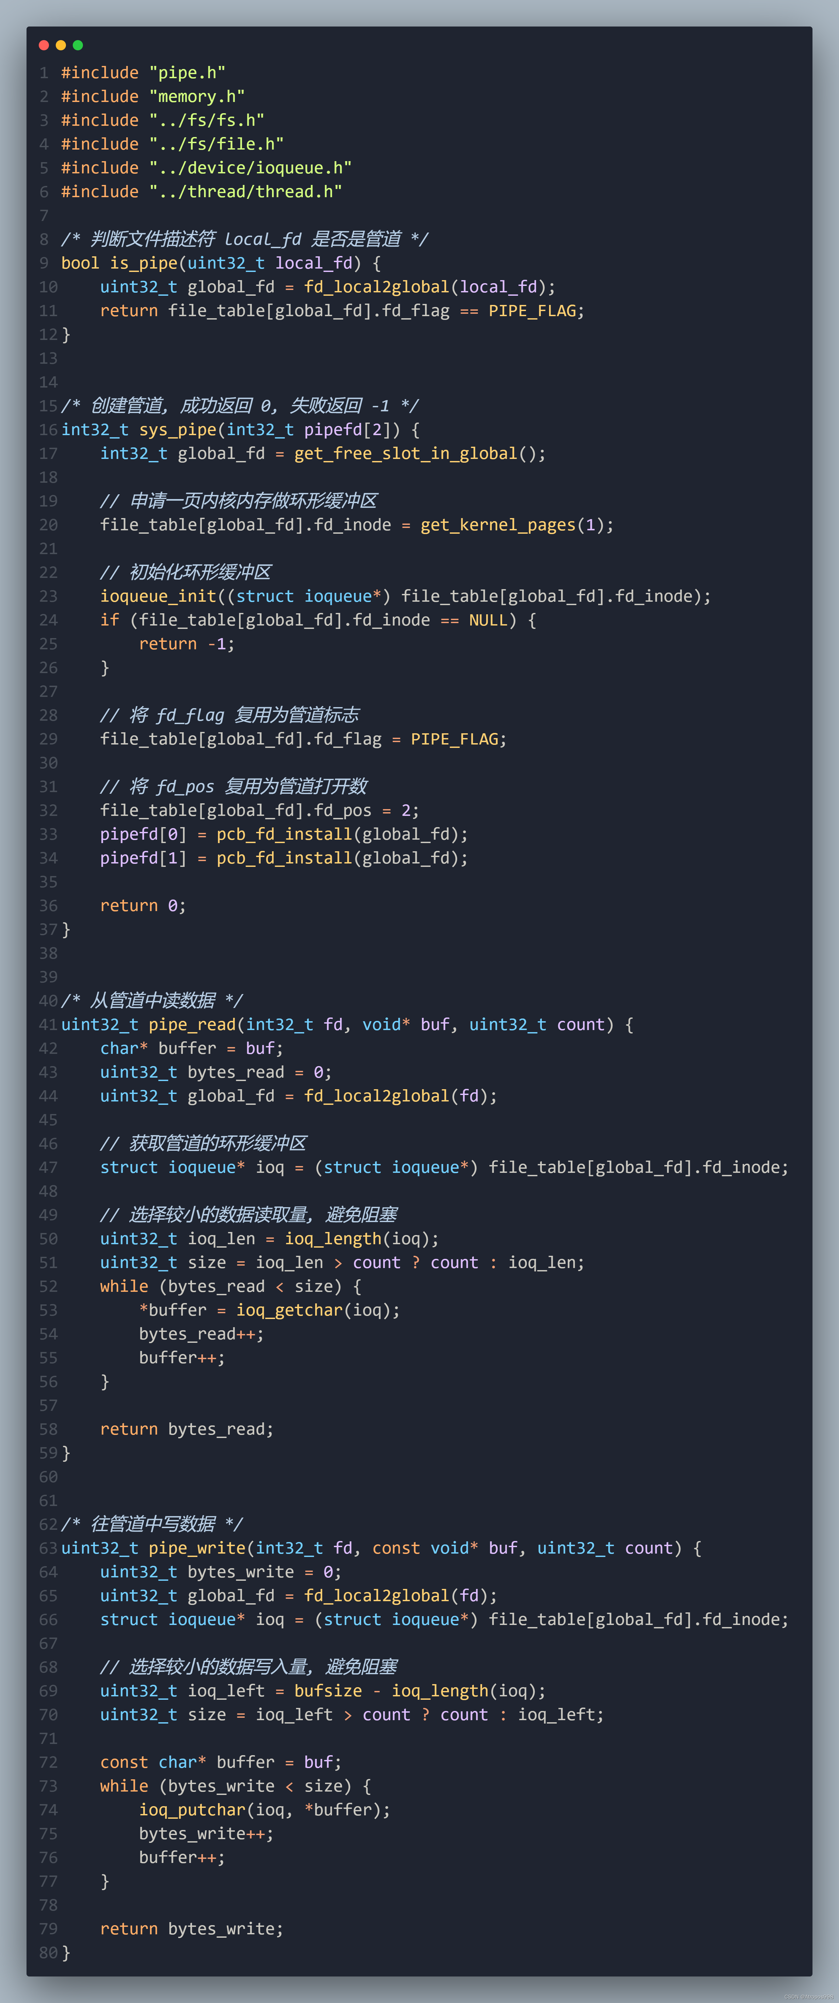The width and height of the screenshot is (839, 2003).
Task: Click "const char* buffer = buf;" line
Action: (x=221, y=1762)
